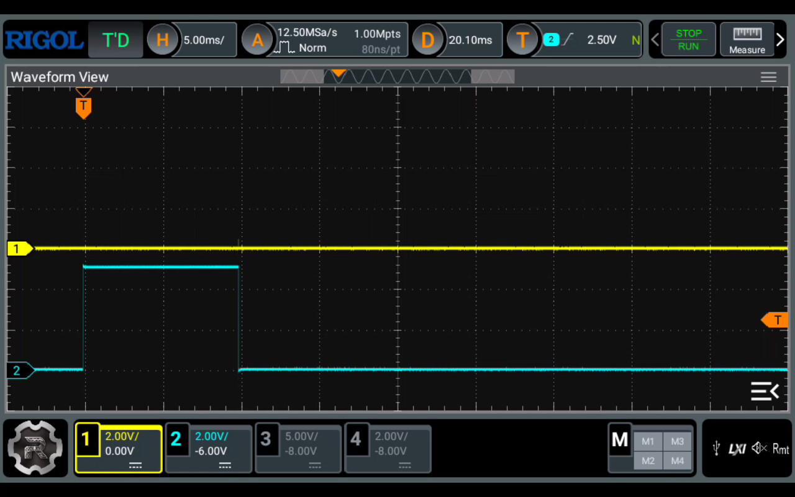Open the main function navigation gear icon
This screenshot has width=795, height=497.
35,449
